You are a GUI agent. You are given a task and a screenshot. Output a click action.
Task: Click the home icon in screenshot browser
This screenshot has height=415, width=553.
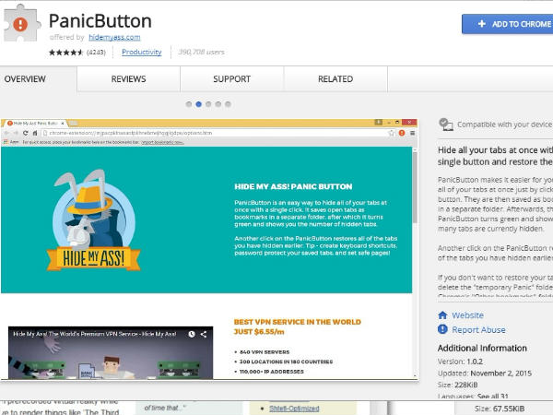(x=35, y=133)
